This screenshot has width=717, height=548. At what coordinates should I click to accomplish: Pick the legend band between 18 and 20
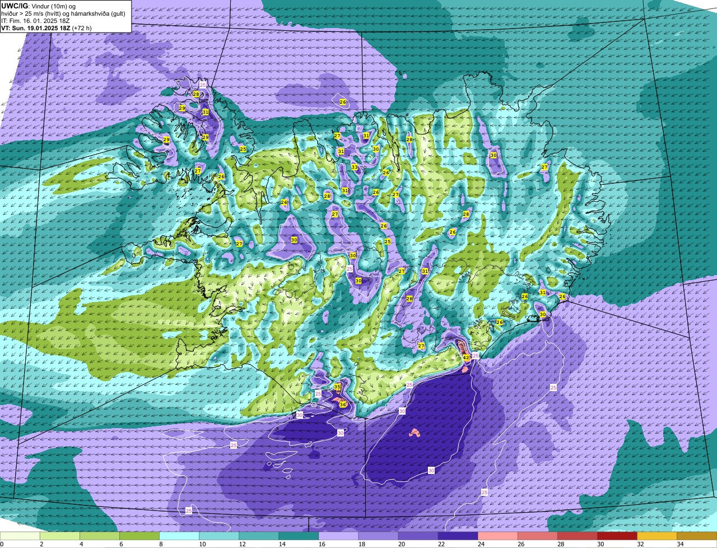point(378,536)
